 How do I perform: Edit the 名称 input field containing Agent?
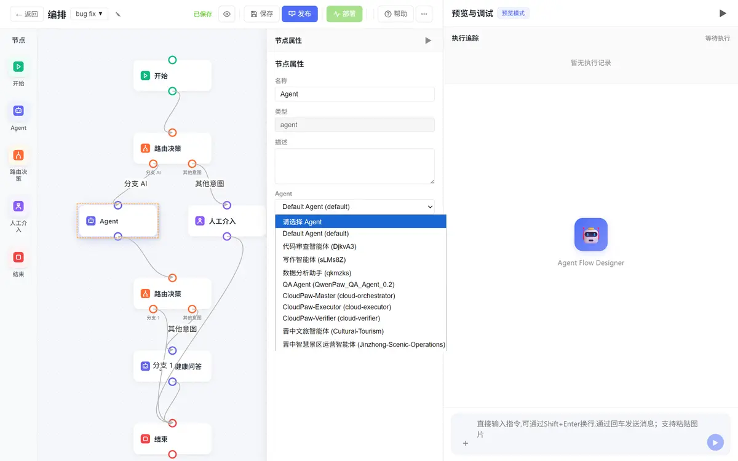(355, 94)
